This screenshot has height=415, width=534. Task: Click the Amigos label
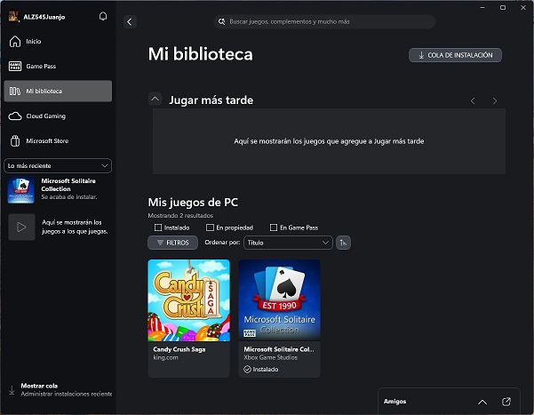click(395, 402)
